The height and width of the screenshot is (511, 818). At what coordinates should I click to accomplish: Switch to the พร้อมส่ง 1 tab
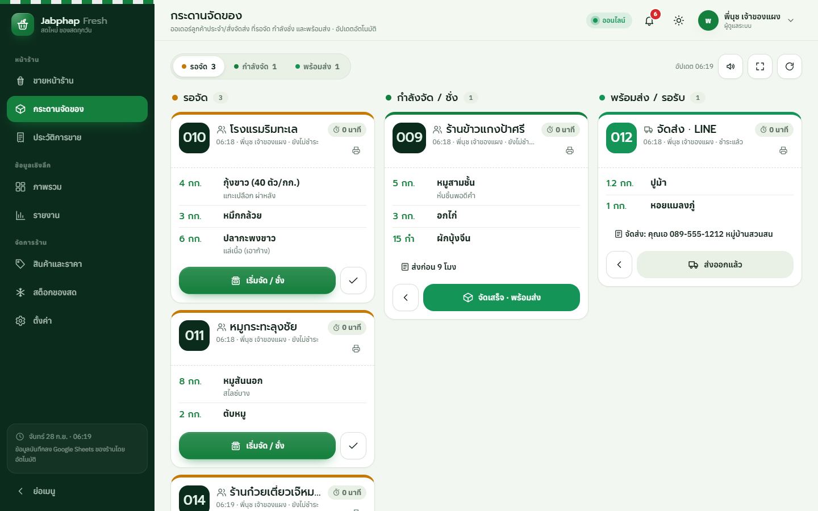318,66
